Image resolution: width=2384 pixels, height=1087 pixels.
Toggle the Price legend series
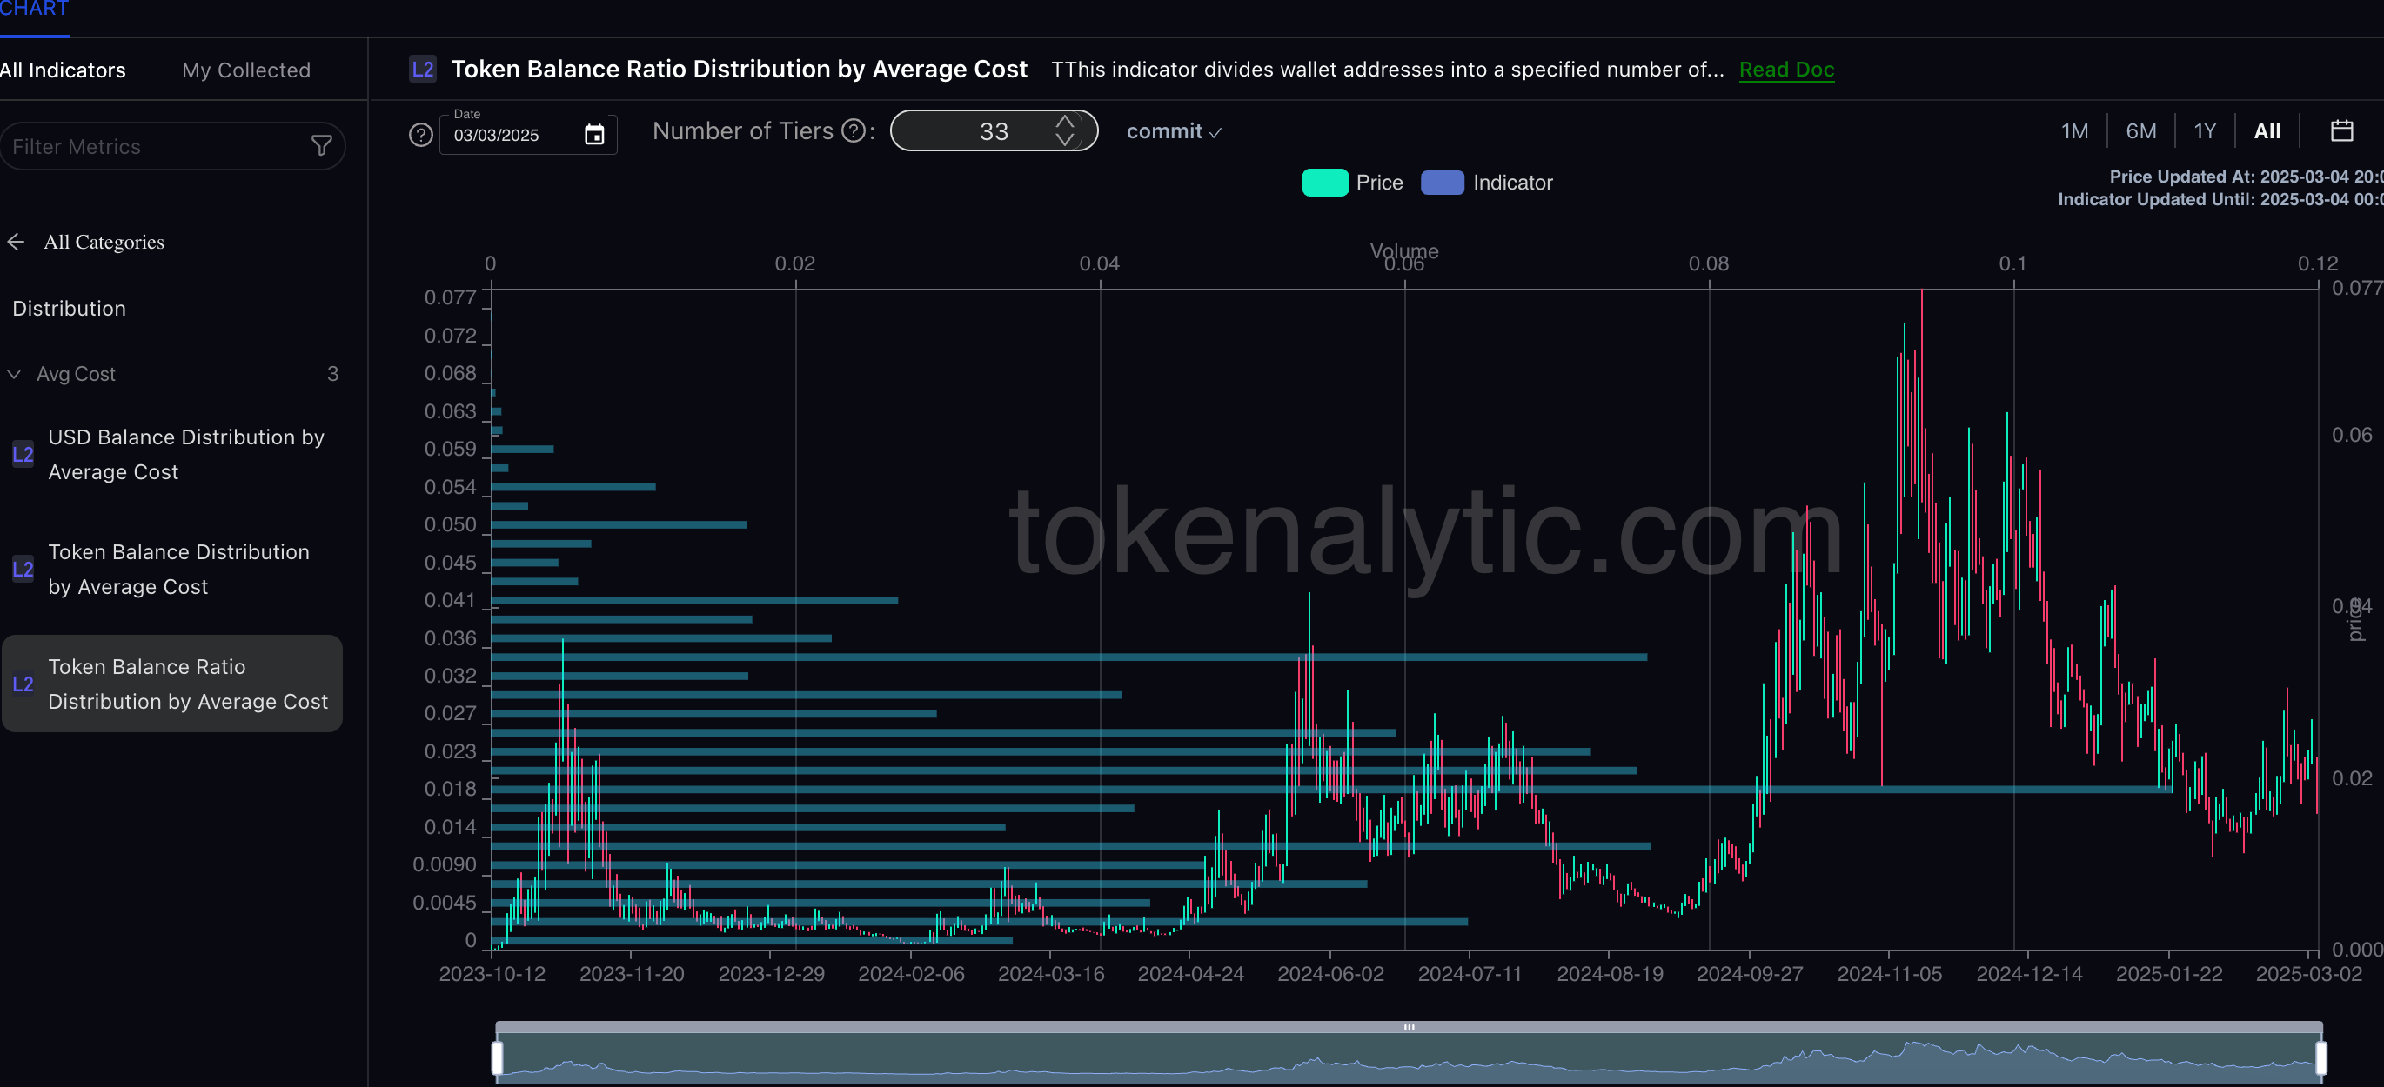[1352, 183]
